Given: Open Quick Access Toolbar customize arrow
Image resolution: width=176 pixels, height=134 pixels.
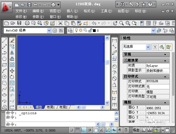Looking at the screenshot, I should click(58, 5).
